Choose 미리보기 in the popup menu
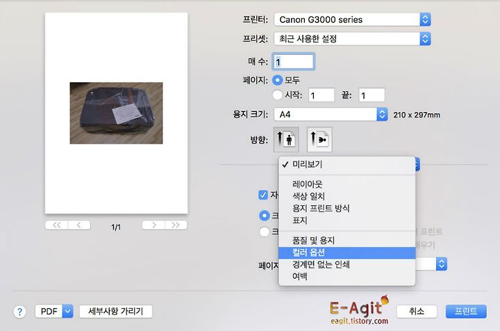The image size is (500, 331). (x=347, y=164)
